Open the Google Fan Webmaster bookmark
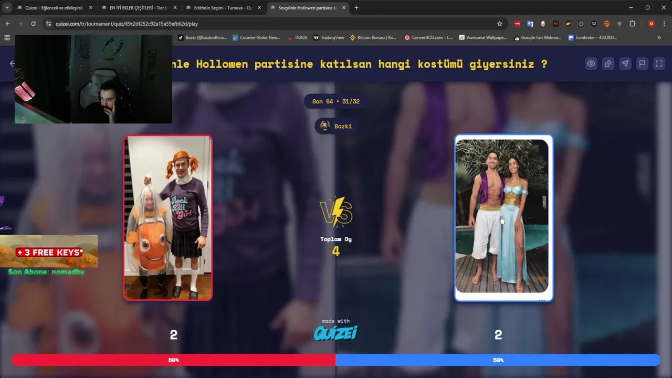The height and width of the screenshot is (378, 672). point(538,38)
